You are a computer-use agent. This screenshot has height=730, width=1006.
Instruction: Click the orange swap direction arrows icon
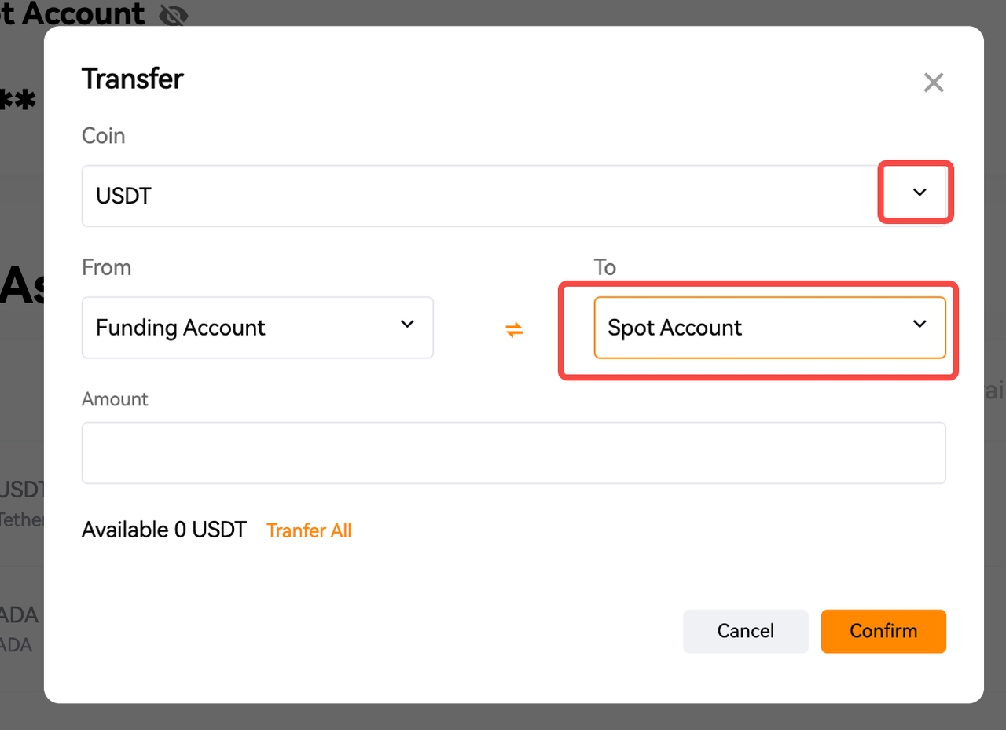514,329
